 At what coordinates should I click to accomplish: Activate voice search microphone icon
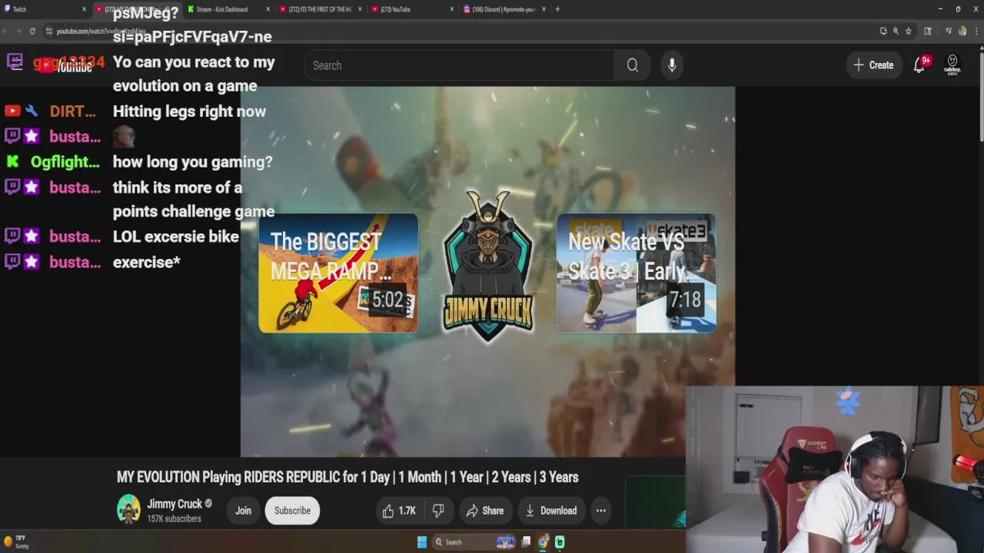(x=672, y=65)
